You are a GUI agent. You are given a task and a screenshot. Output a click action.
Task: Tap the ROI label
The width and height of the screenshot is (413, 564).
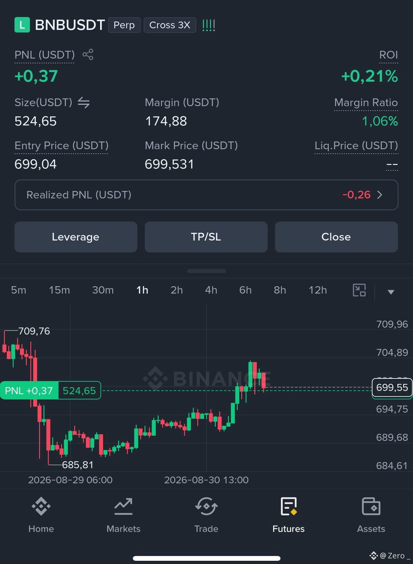[x=389, y=55]
